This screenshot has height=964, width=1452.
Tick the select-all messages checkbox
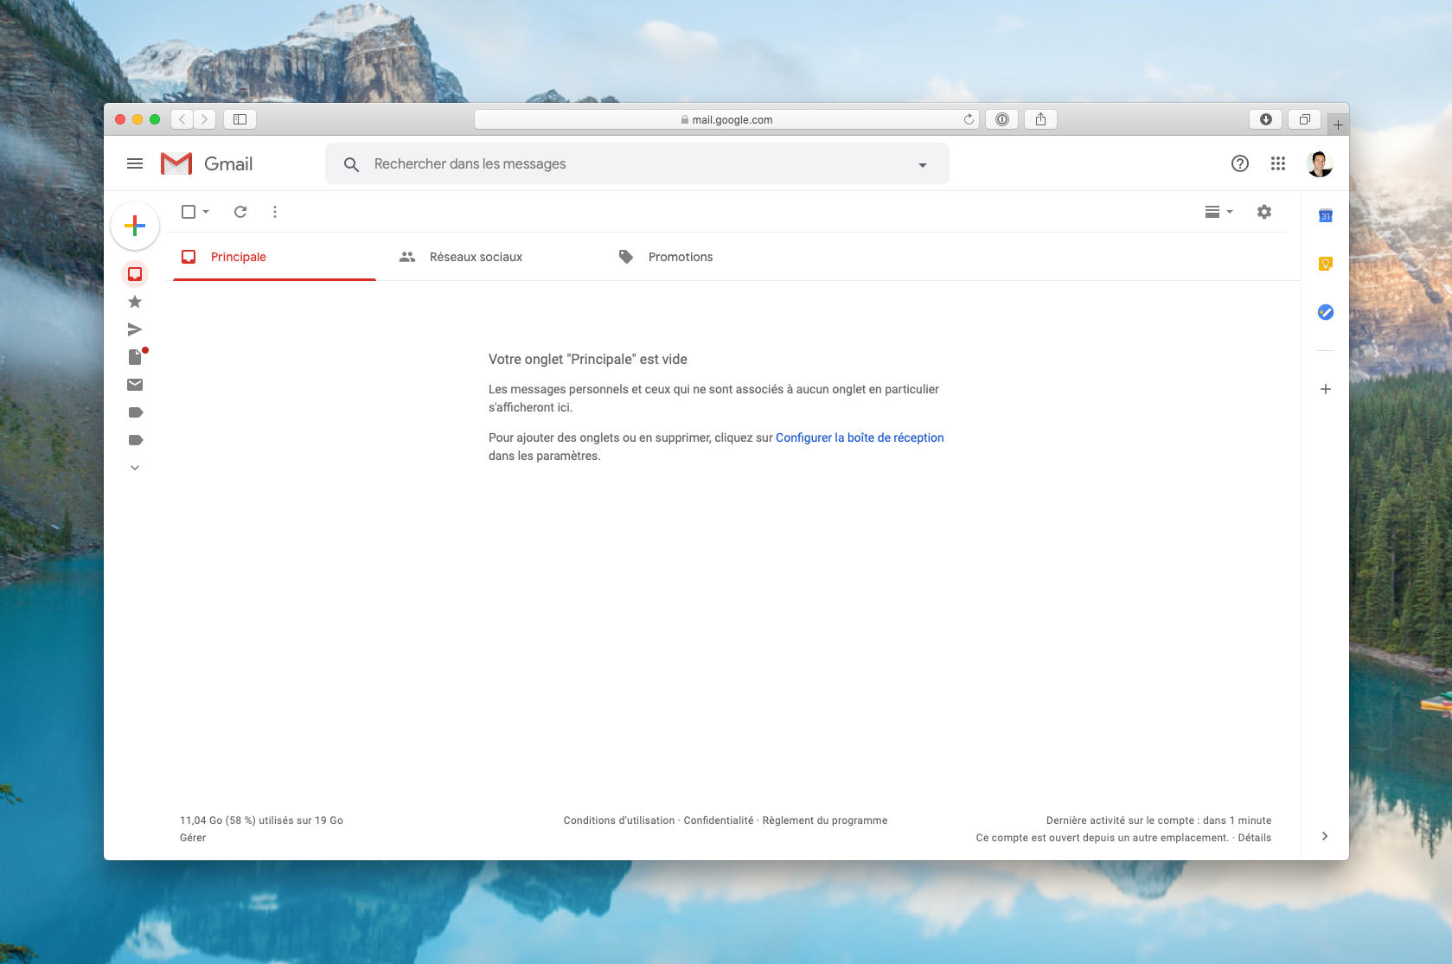coord(189,212)
